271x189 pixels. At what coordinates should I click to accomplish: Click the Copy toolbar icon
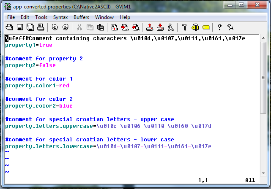(x=90, y=27)
